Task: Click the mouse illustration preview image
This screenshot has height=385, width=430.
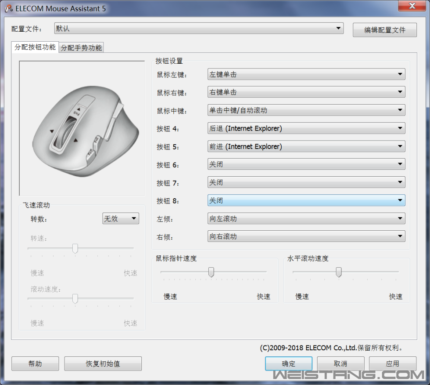Action: point(82,128)
